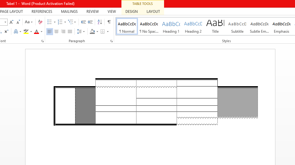Apply borders to the selection
The width and height of the screenshot is (295, 165).
(x=103, y=31)
